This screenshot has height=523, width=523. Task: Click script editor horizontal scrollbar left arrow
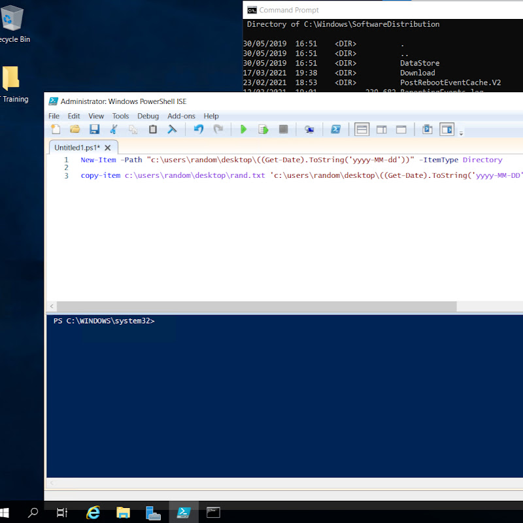pos(52,306)
